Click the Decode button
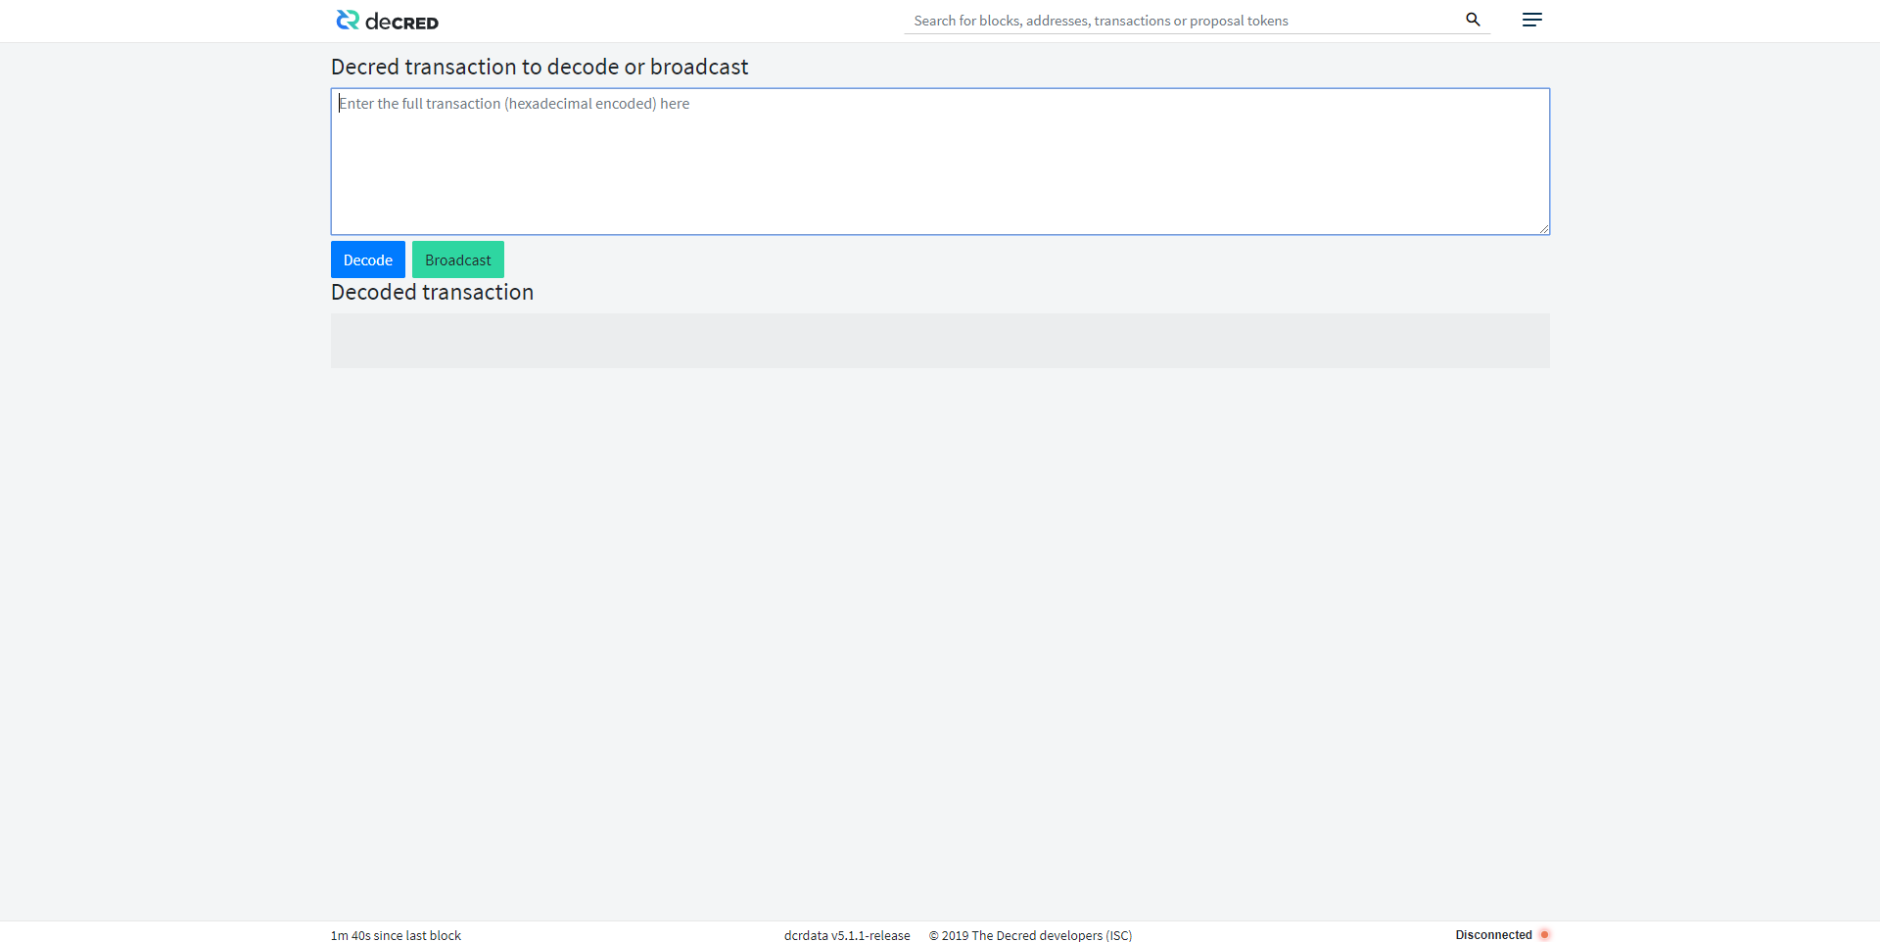Image resolution: width=1880 pixels, height=942 pixels. [x=368, y=259]
